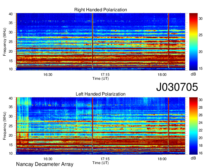Click the 17:15 time tick of the top plot
Image resolution: width=206 pixels, height=168 pixels.
point(105,75)
